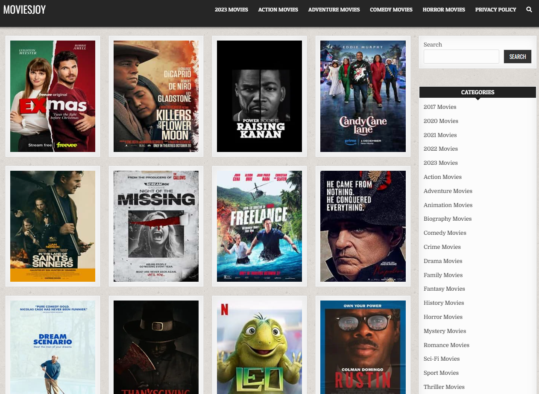Open the Freelance movie poster

259,226
